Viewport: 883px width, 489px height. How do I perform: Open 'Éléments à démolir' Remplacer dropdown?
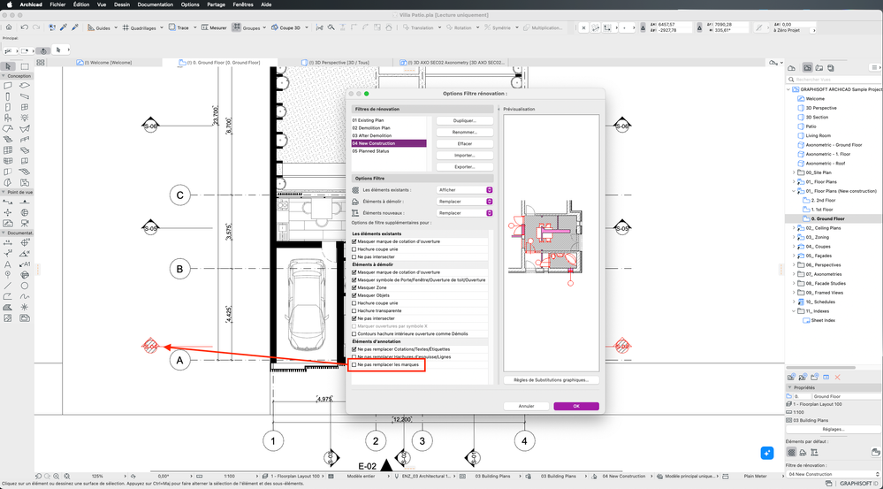(x=465, y=202)
